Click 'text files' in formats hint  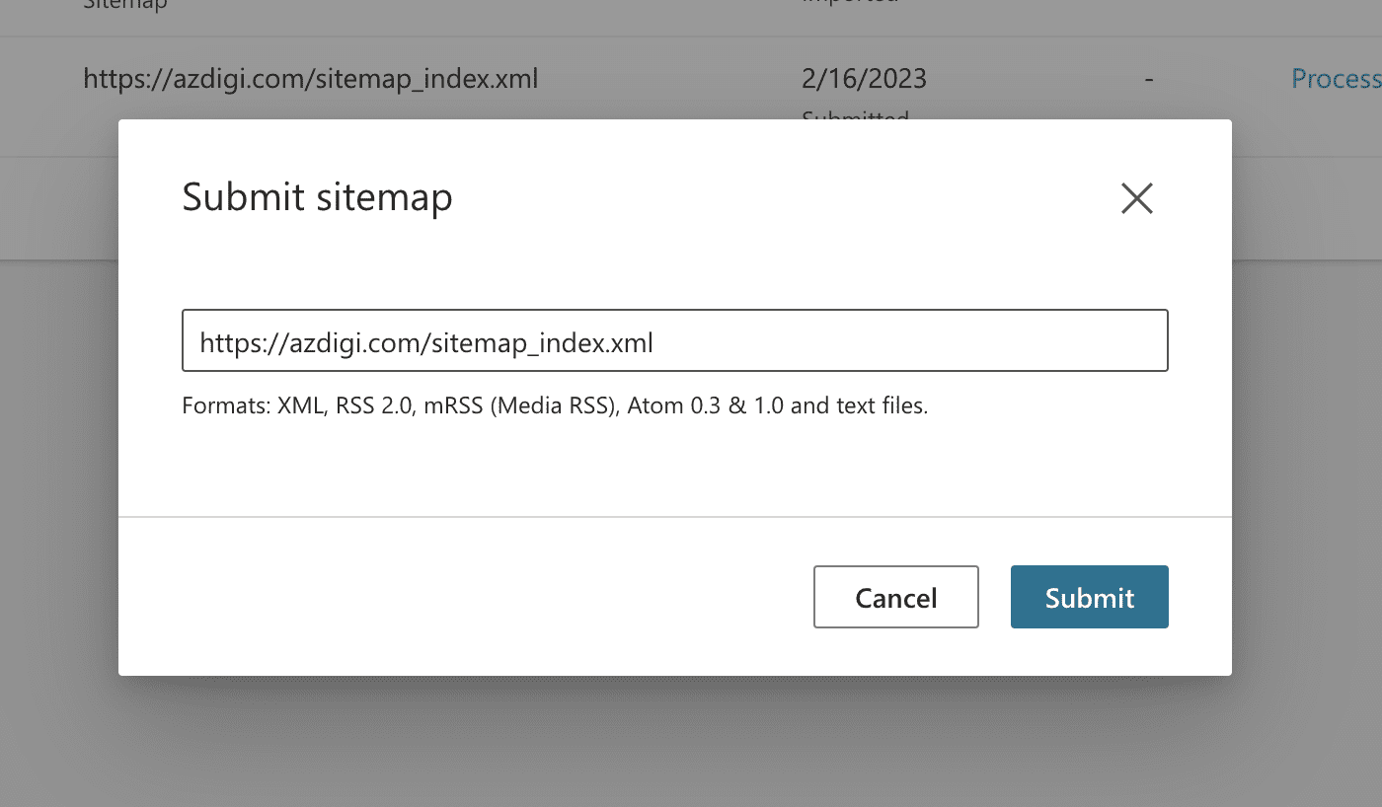coord(881,405)
